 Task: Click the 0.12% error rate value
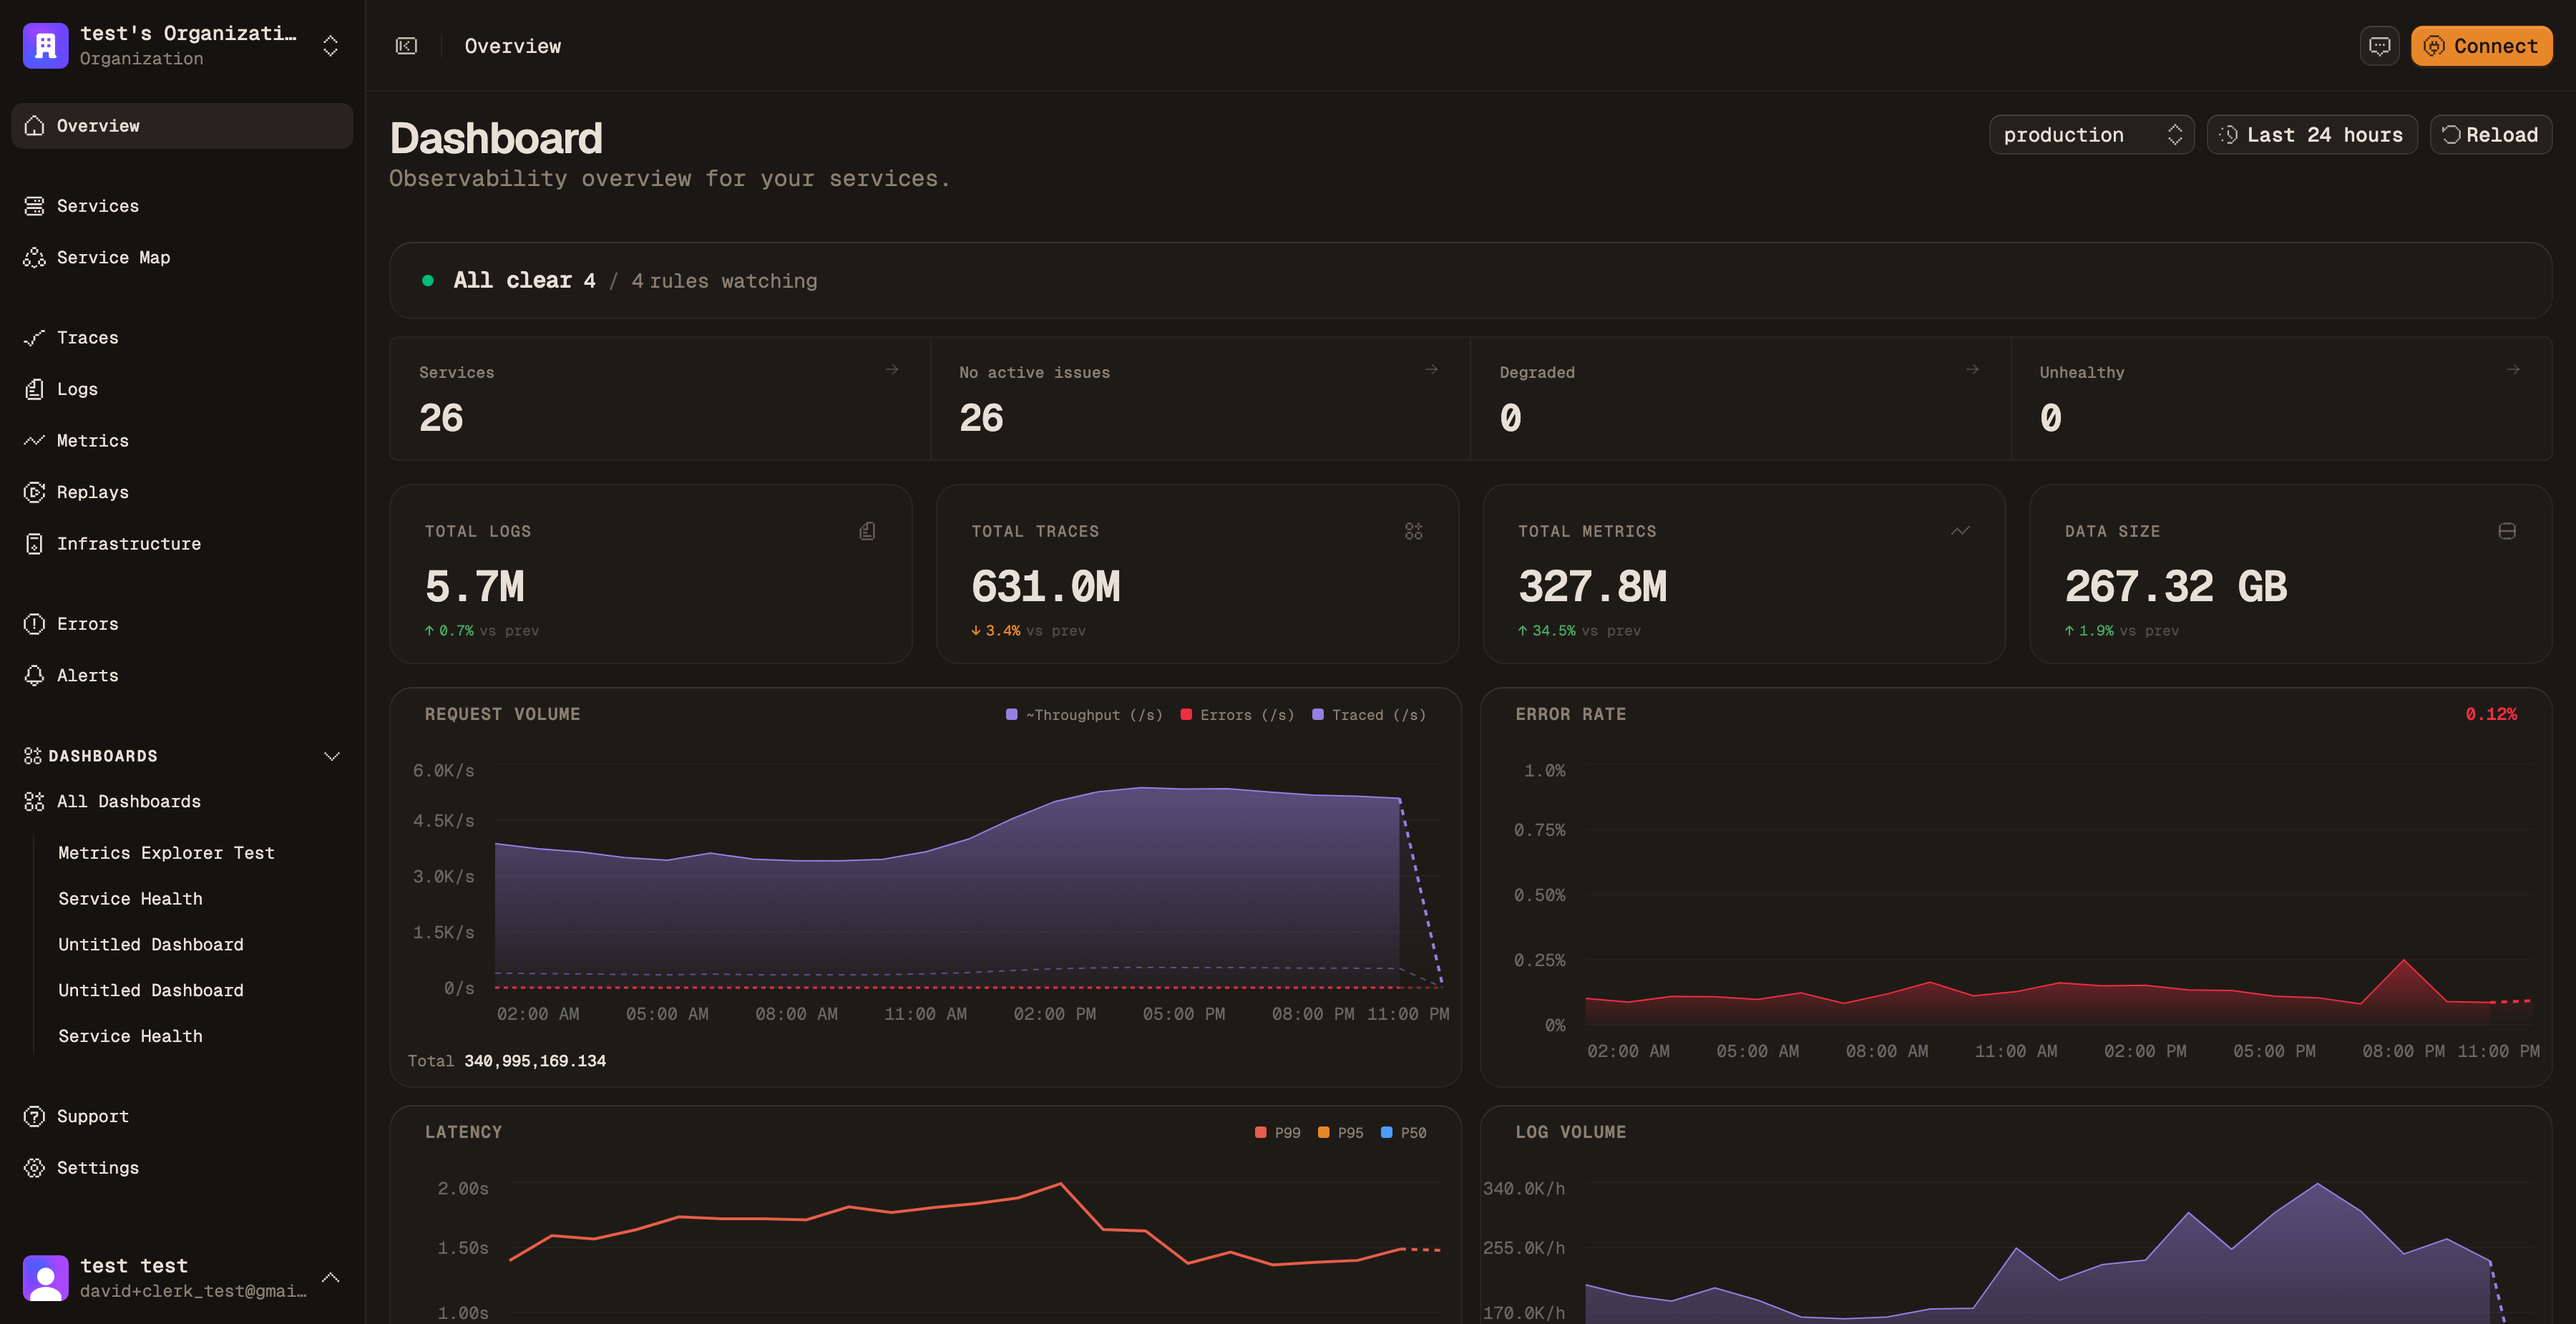pos(2491,714)
